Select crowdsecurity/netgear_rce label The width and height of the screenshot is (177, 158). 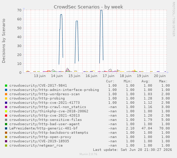click(36, 146)
